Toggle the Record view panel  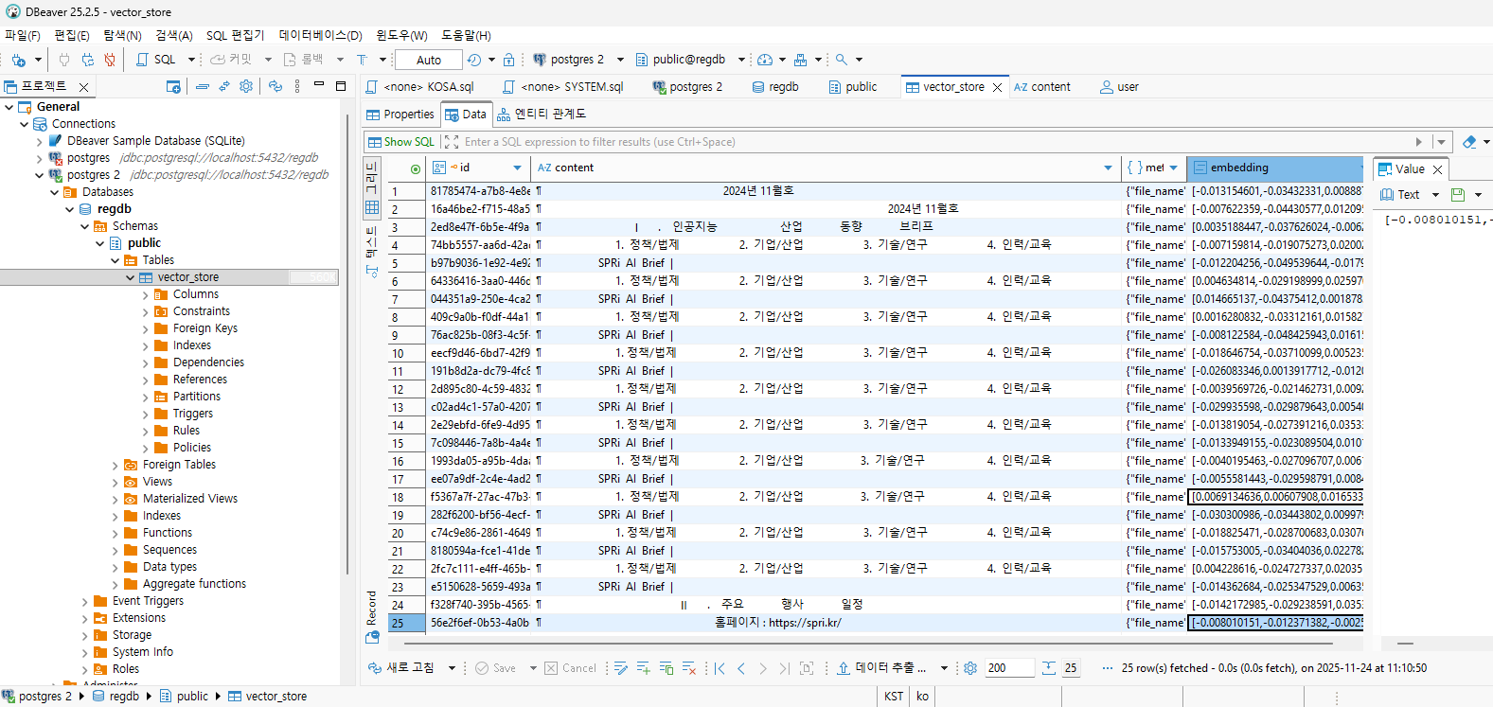tap(372, 617)
